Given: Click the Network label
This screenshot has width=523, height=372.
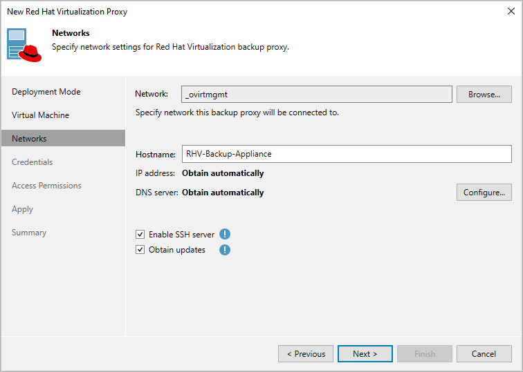Looking at the screenshot, I should (x=152, y=94).
